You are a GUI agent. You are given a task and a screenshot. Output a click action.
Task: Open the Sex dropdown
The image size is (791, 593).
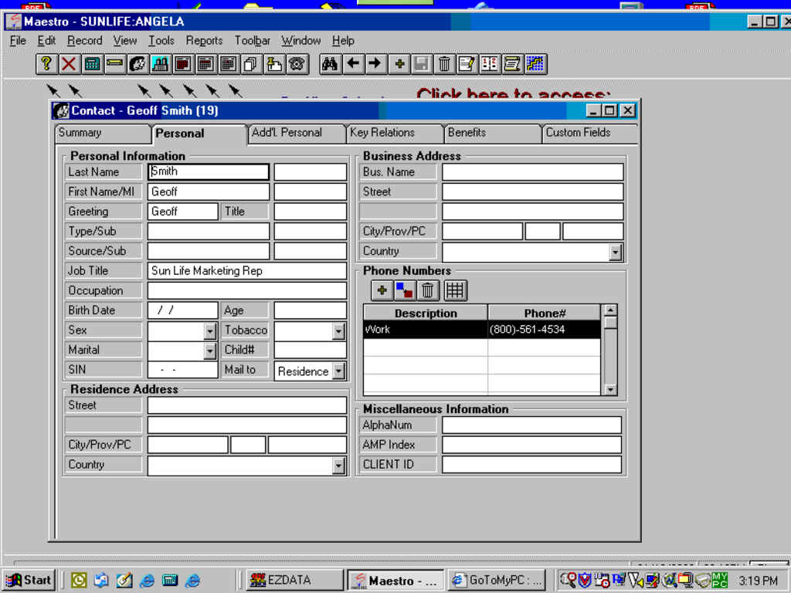[210, 331]
